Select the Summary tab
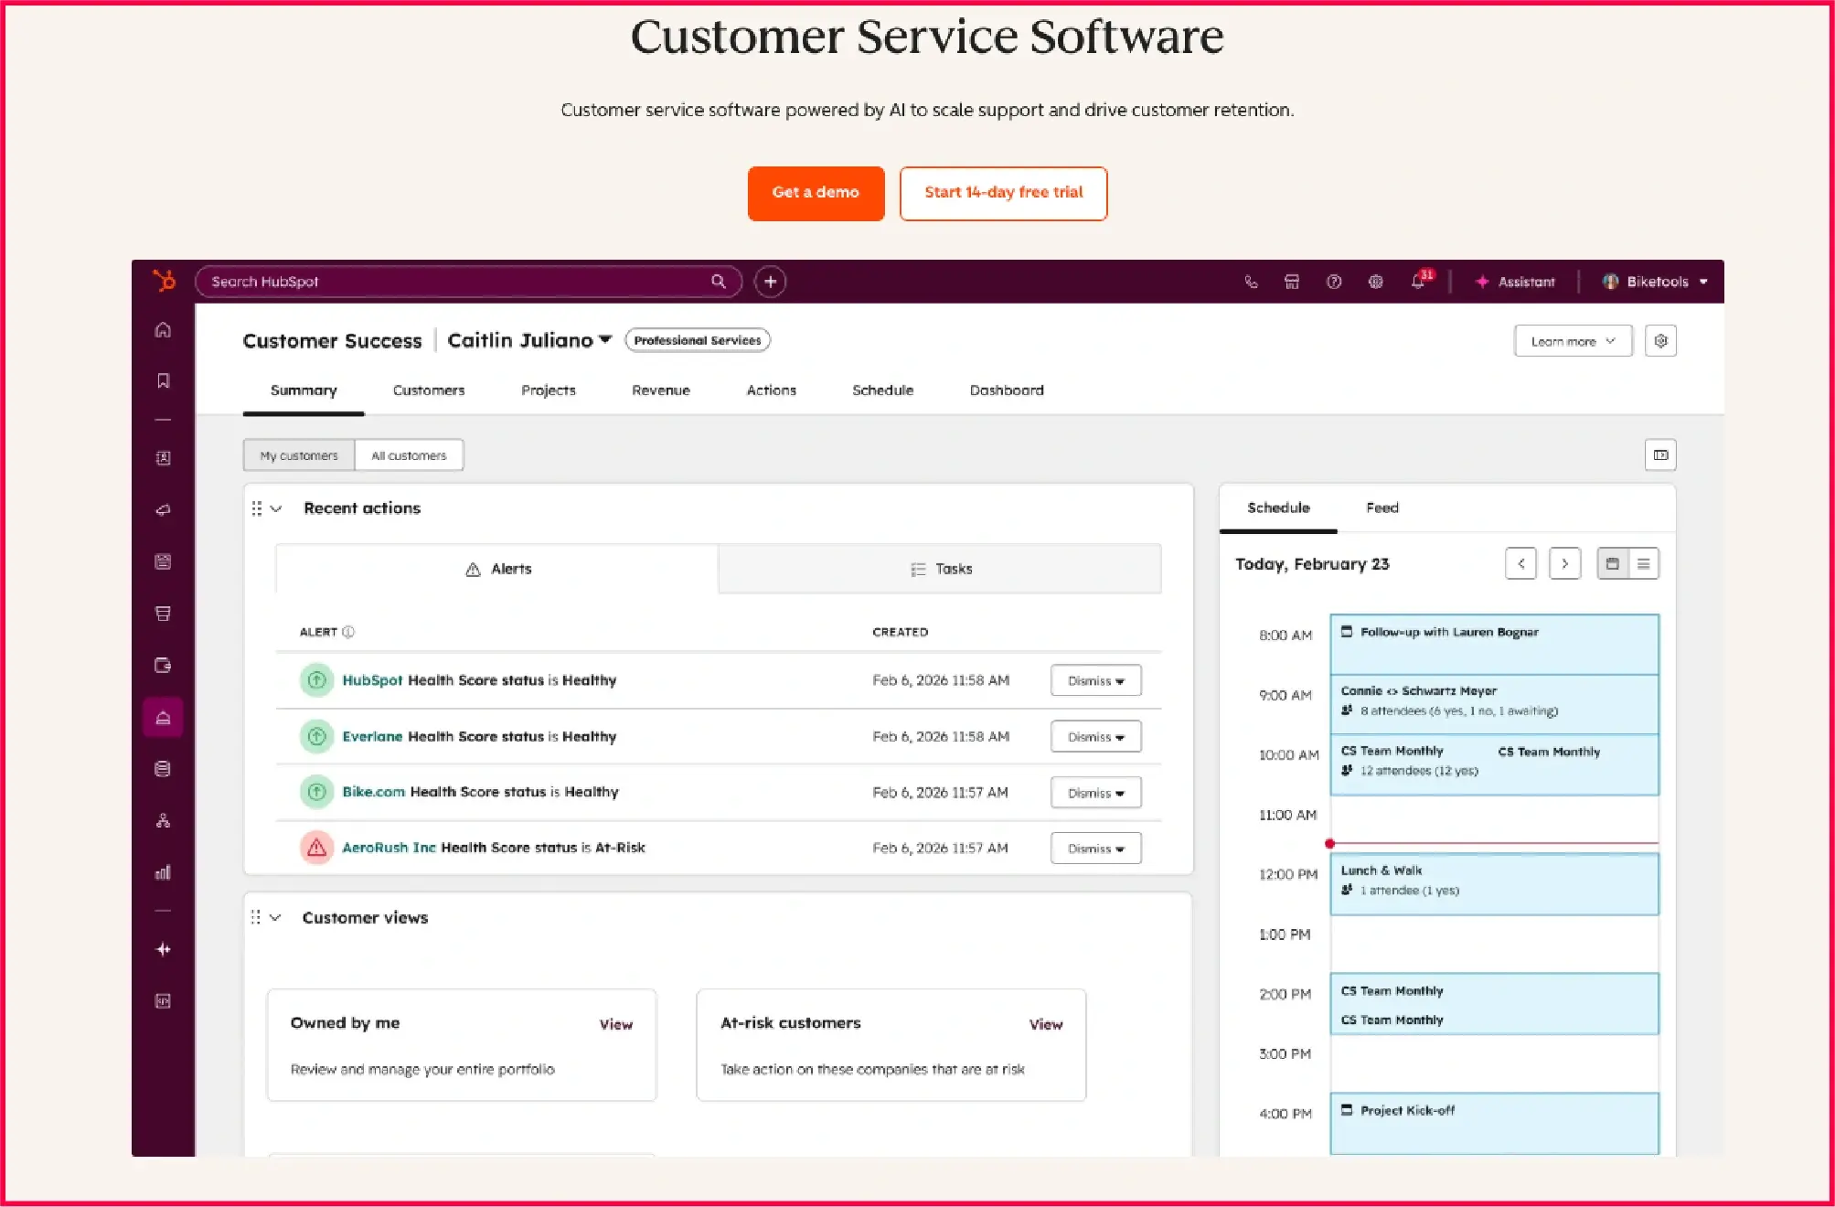 click(x=304, y=390)
